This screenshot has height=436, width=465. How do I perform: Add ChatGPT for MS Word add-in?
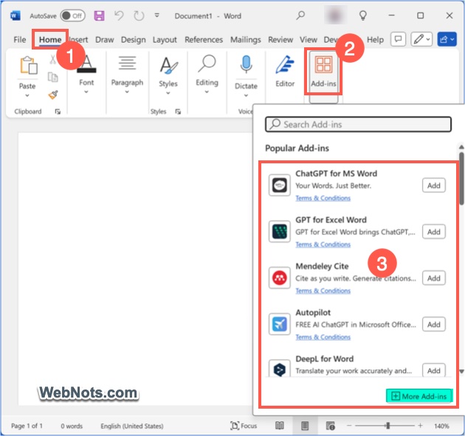click(x=433, y=185)
